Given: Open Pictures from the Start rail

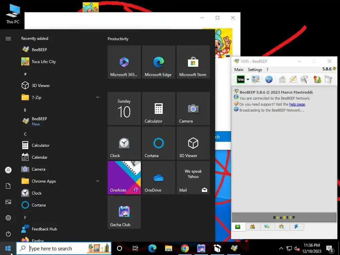Looking at the screenshot, I should click(8, 202).
